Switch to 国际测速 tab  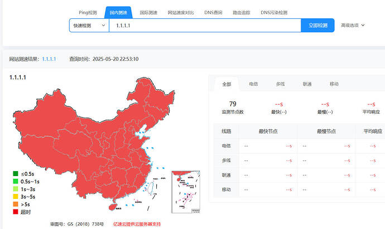pyautogui.click(x=148, y=12)
